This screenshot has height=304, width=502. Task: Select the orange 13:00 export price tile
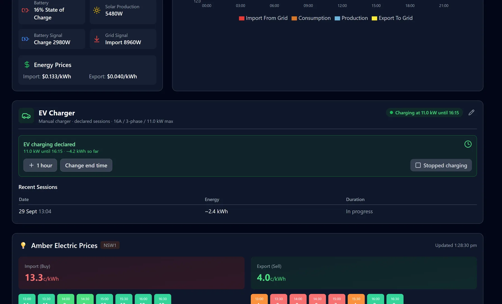point(259,299)
